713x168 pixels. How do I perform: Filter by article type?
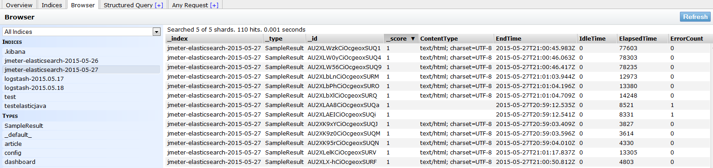pyautogui.click(x=82, y=144)
